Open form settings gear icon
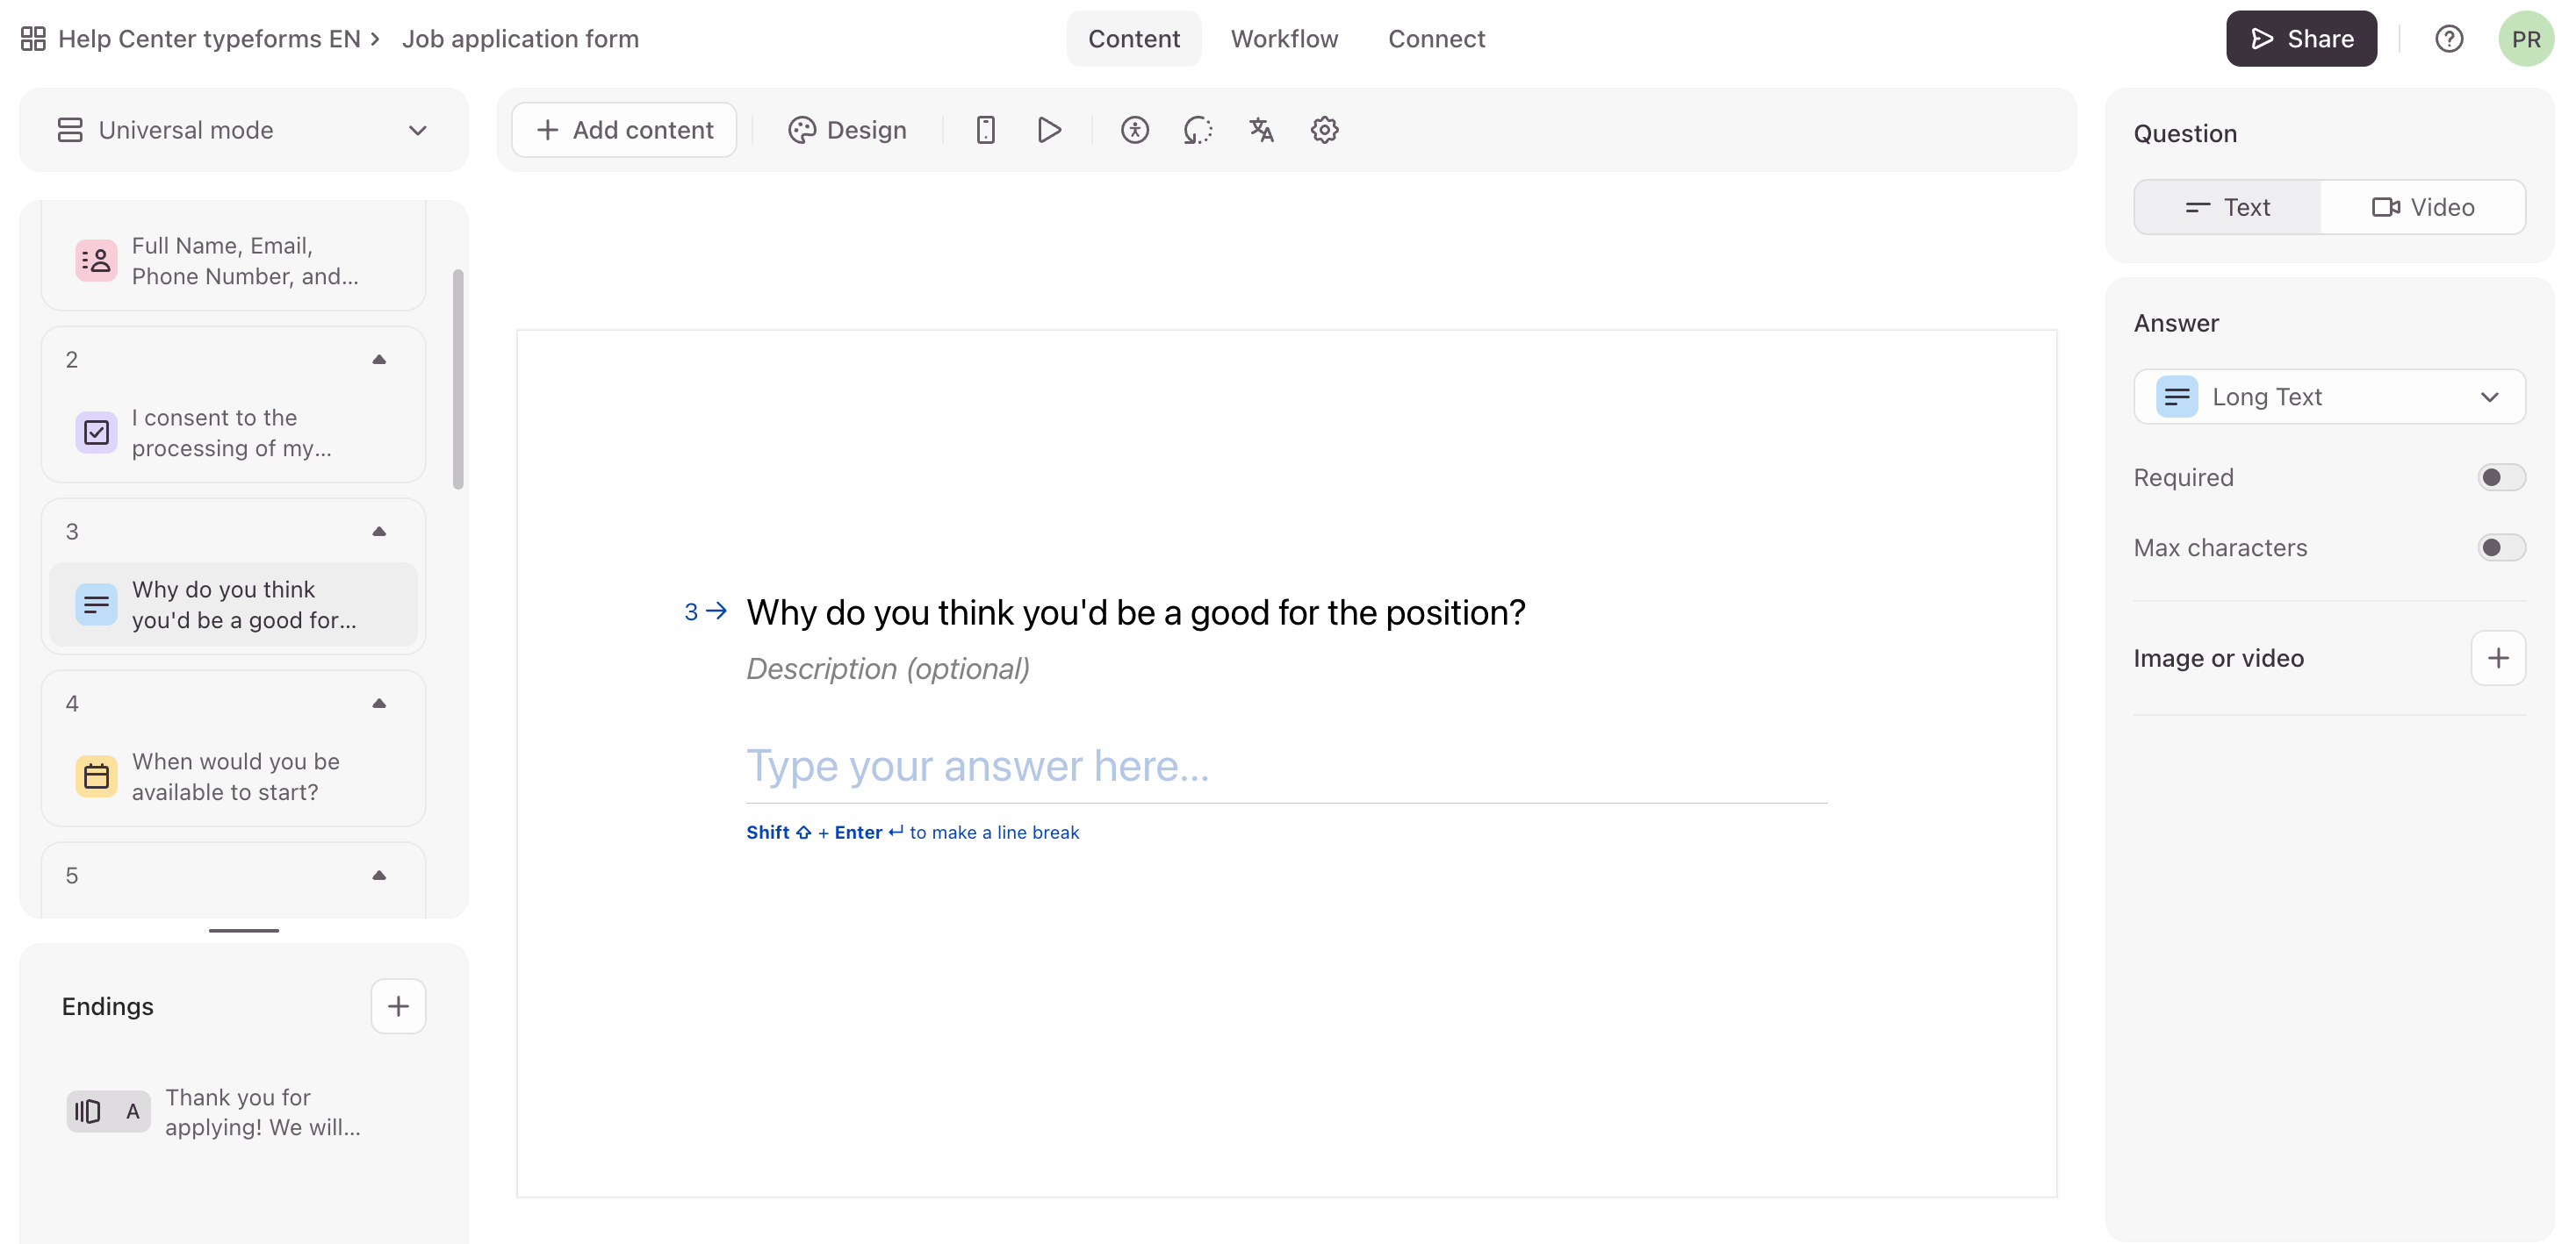2576x1244 pixels. pos(1324,130)
